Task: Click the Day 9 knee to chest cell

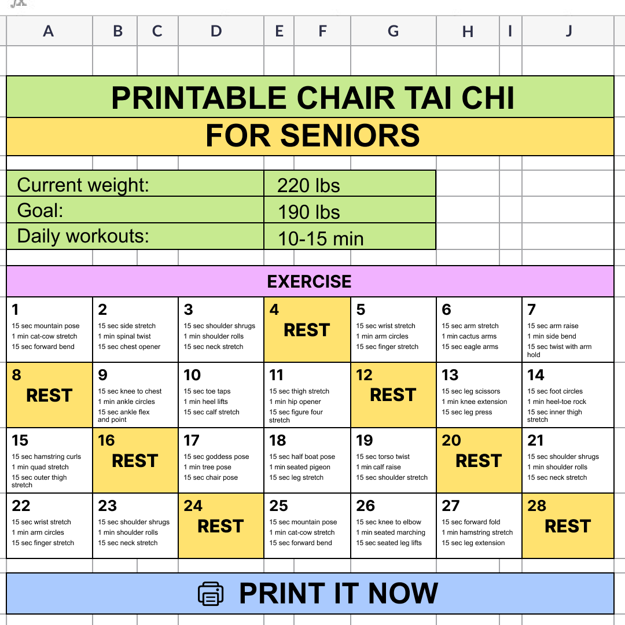Action: pos(135,395)
